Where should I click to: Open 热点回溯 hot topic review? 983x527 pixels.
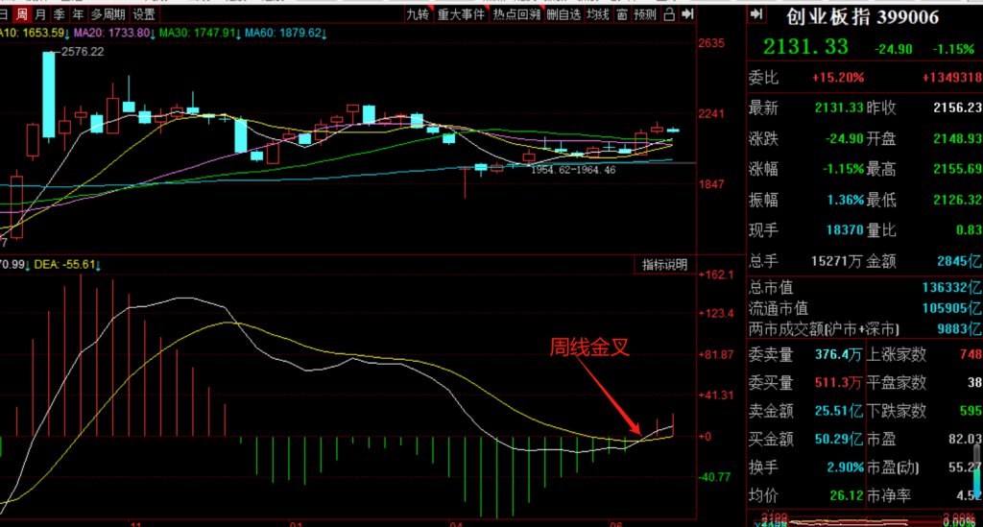(515, 14)
